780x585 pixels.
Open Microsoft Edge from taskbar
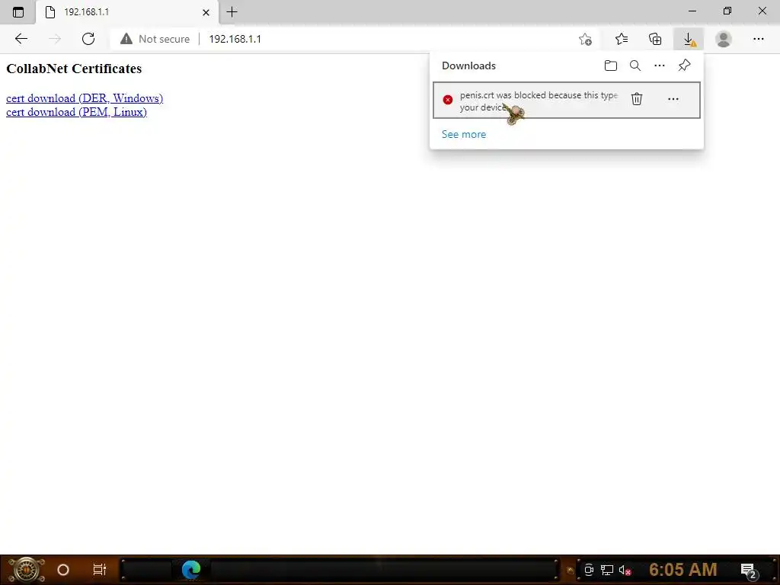pos(191,570)
